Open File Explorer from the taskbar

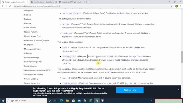(67, 100)
